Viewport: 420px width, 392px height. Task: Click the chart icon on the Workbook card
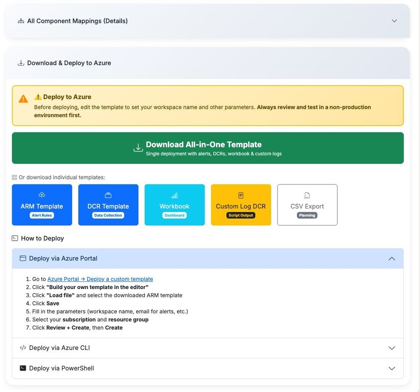point(174,195)
